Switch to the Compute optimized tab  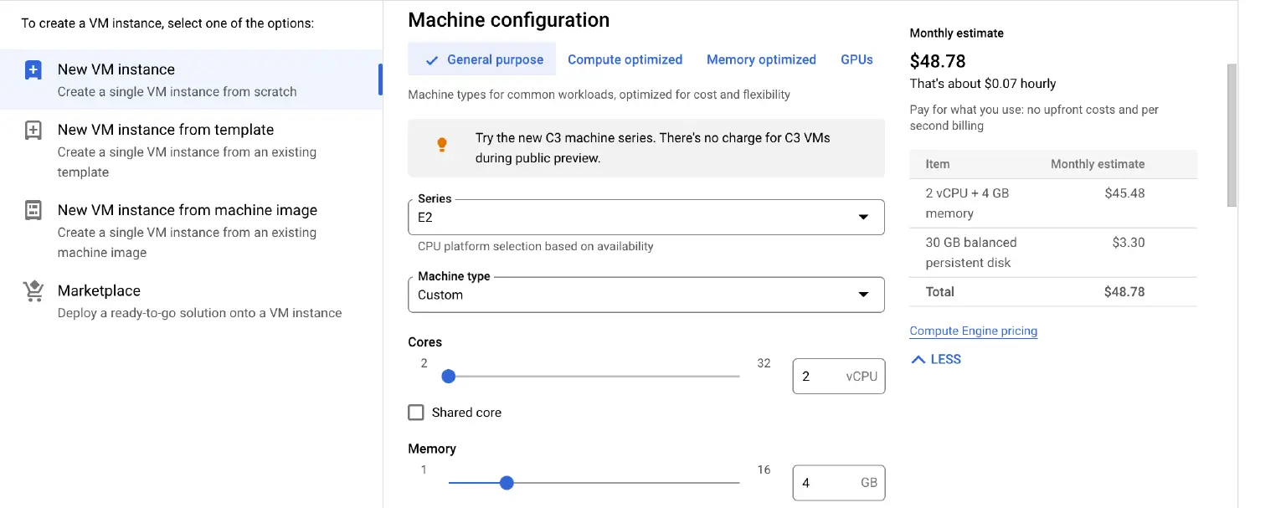pyautogui.click(x=625, y=59)
